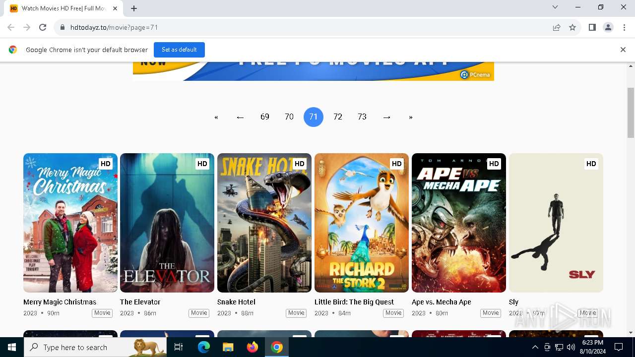Open Windows notification center
635x357 pixels.
point(619,347)
